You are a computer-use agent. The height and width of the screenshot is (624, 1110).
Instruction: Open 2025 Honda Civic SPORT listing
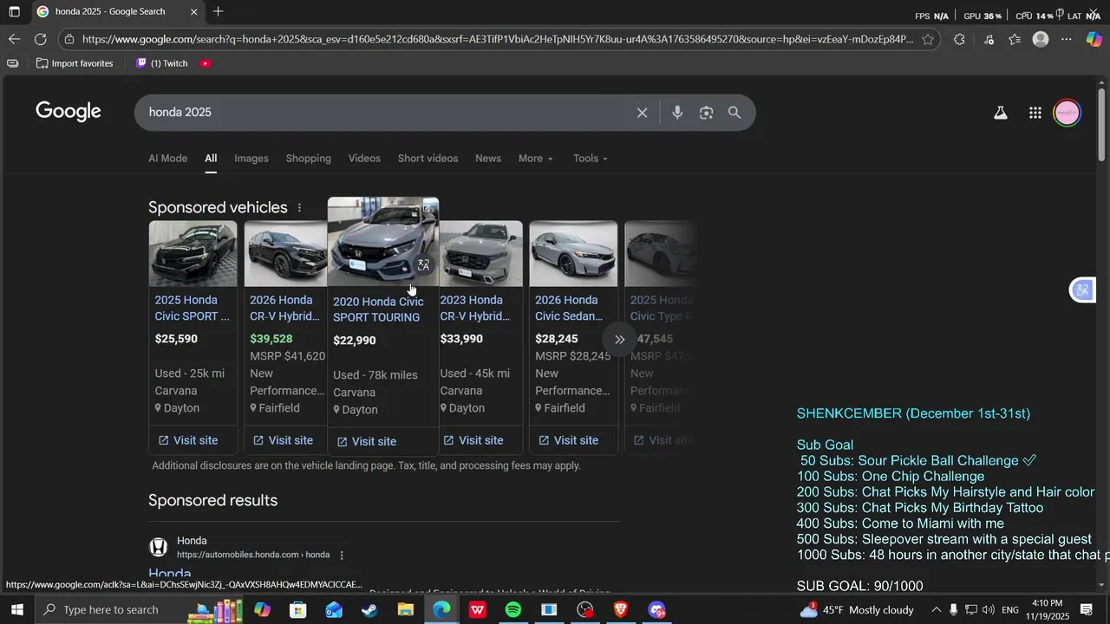(193, 309)
